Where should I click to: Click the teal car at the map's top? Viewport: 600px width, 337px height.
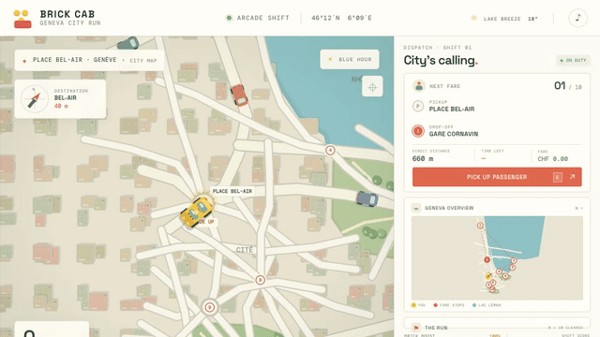click(127, 43)
